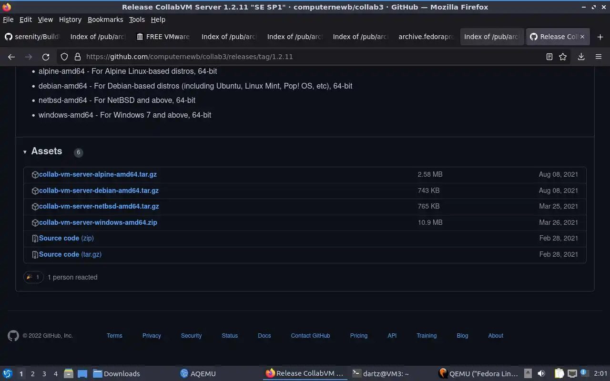This screenshot has height=381, width=610.
Task: Reload the current GitHub page
Action: click(46, 57)
